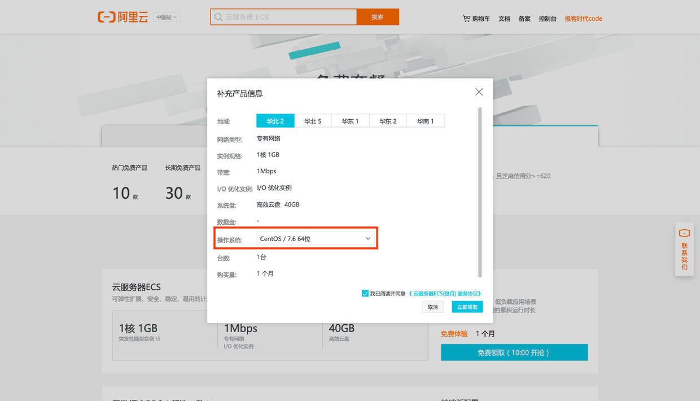Click the 长期免费产品 label

point(183,168)
